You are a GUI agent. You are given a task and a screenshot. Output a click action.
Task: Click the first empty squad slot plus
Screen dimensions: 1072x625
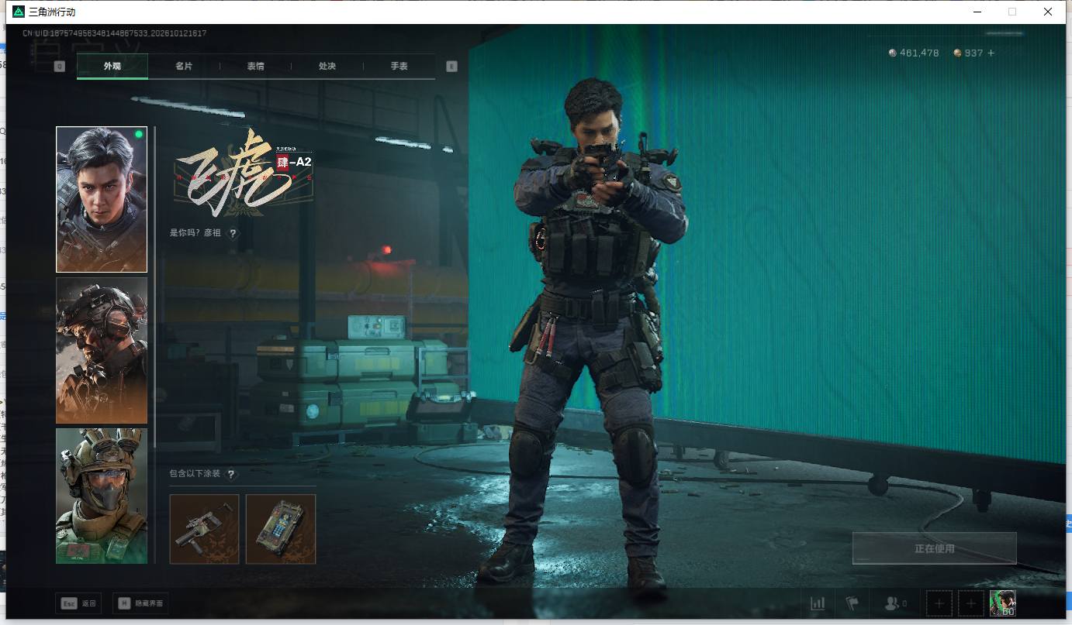click(x=939, y=603)
